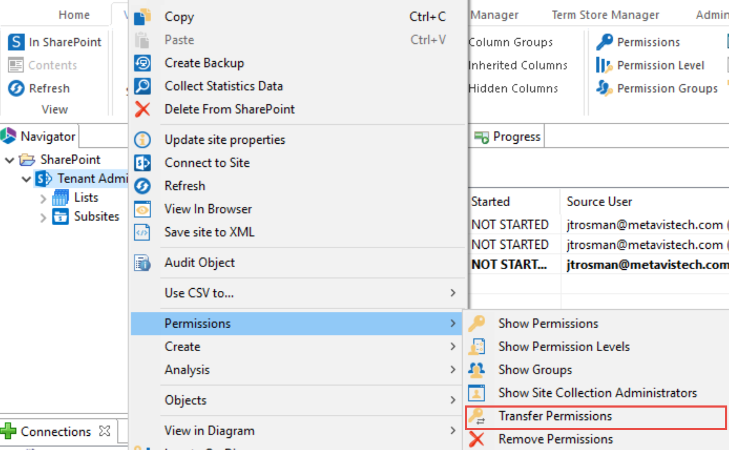729x450 pixels.
Task: Select Transfer Permissions from the menu
Action: click(x=555, y=416)
